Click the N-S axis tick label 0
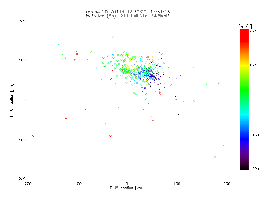Image resolution: width=267 pixels, height=200 pixels. [x=24, y=100]
